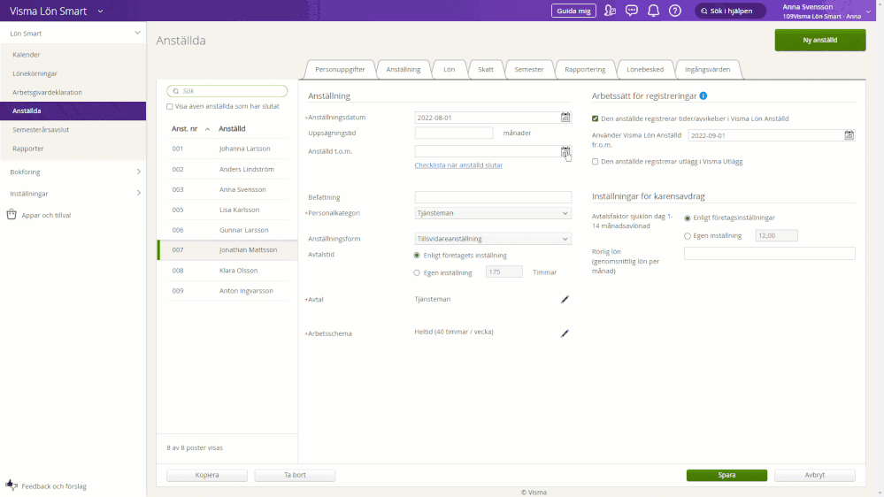Open the Anställning tab
This screenshot has height=497, width=884.
[x=404, y=69]
